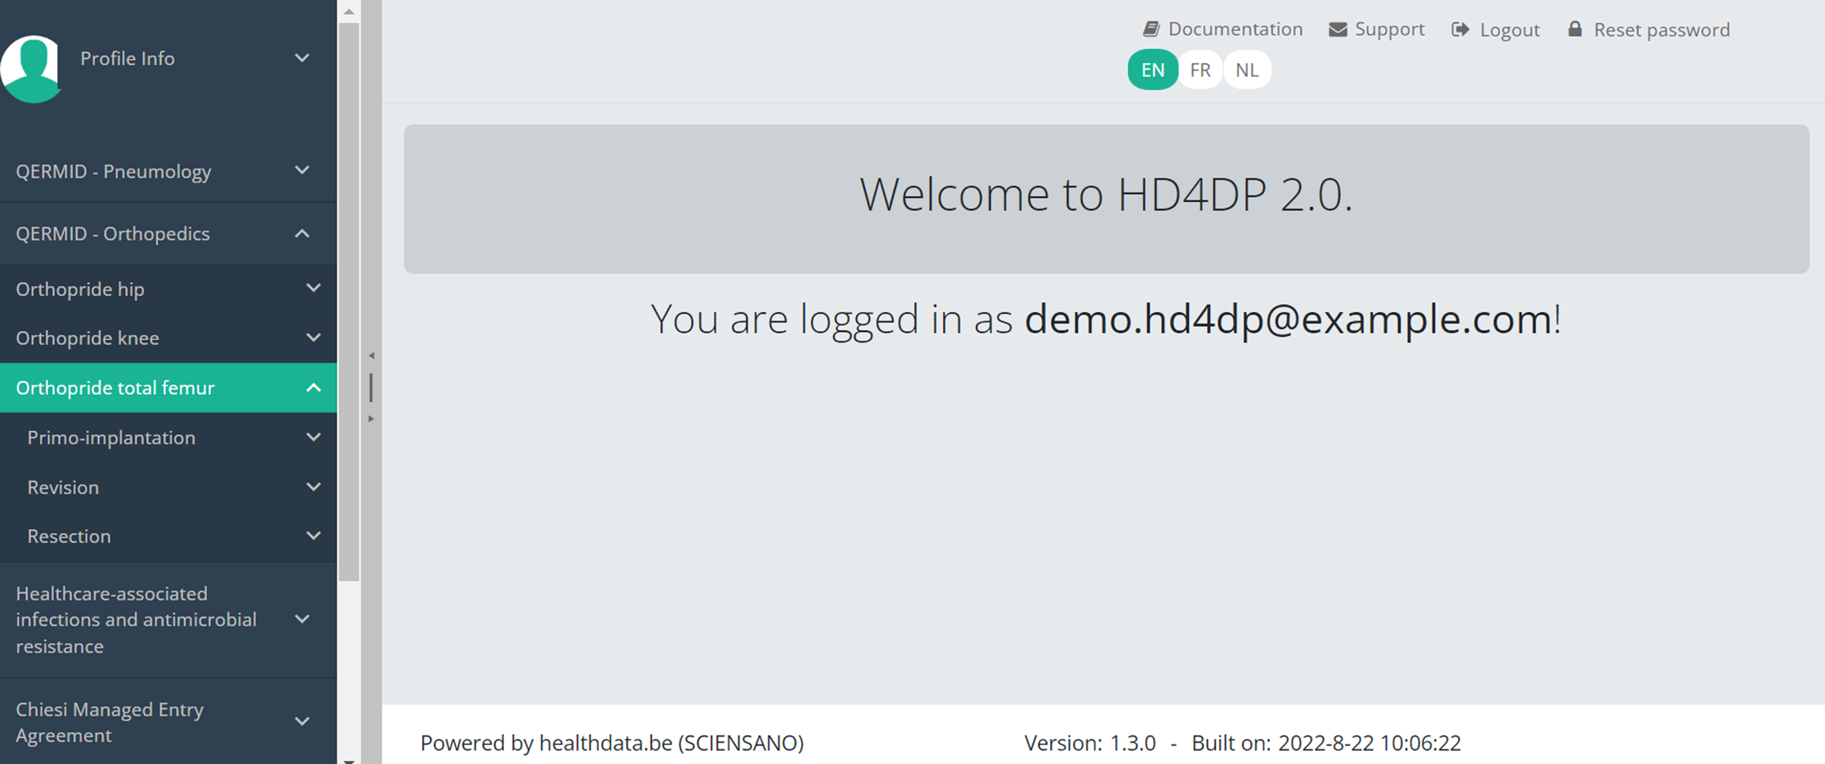The width and height of the screenshot is (1825, 764).
Task: Click the Support envelope icon
Action: (x=1337, y=29)
